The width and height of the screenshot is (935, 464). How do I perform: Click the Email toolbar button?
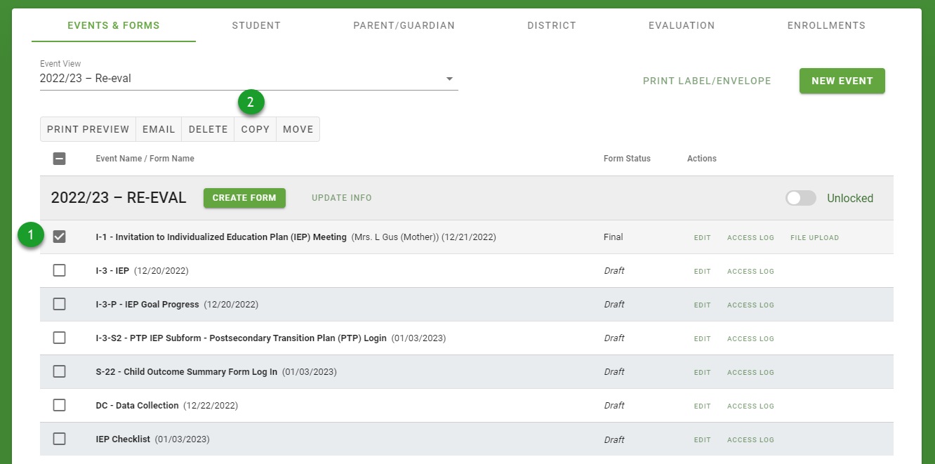[x=159, y=129]
